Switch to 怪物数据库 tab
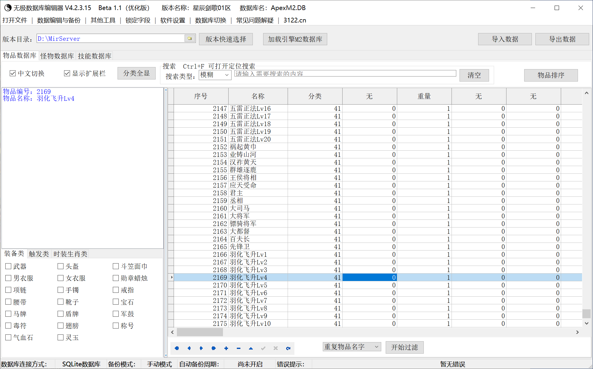The height and width of the screenshot is (369, 593). click(x=57, y=56)
